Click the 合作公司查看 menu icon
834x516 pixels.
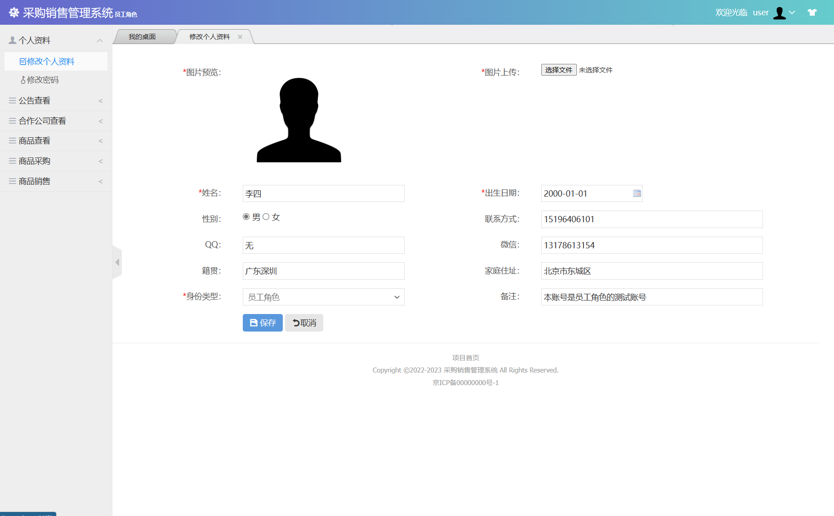point(12,121)
